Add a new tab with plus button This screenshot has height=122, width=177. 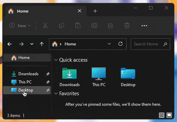(95, 11)
